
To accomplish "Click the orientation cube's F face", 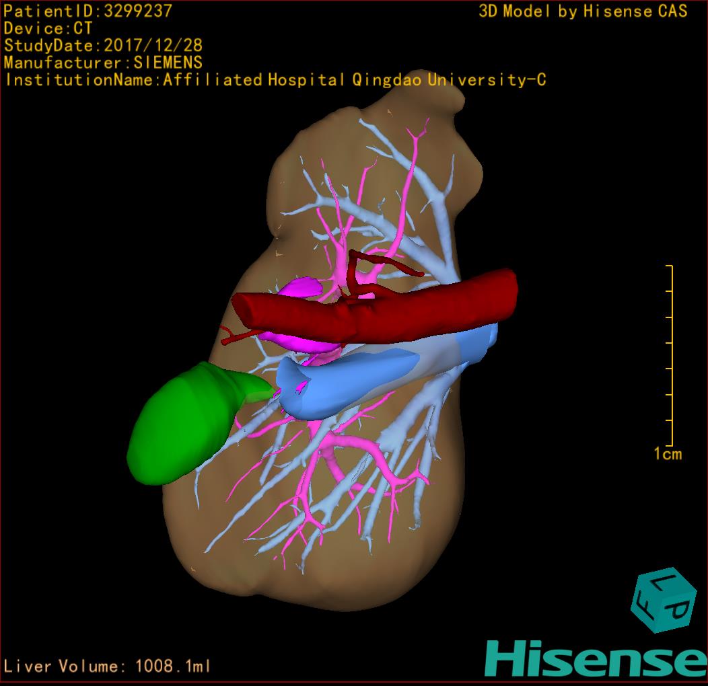I will click(645, 605).
